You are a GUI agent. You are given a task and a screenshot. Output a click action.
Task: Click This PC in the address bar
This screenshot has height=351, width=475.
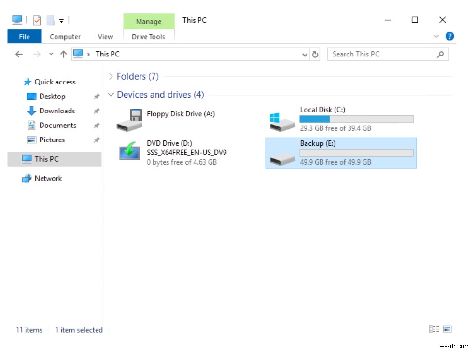click(108, 54)
